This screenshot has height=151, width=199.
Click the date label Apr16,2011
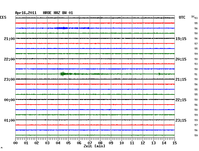click(26, 13)
